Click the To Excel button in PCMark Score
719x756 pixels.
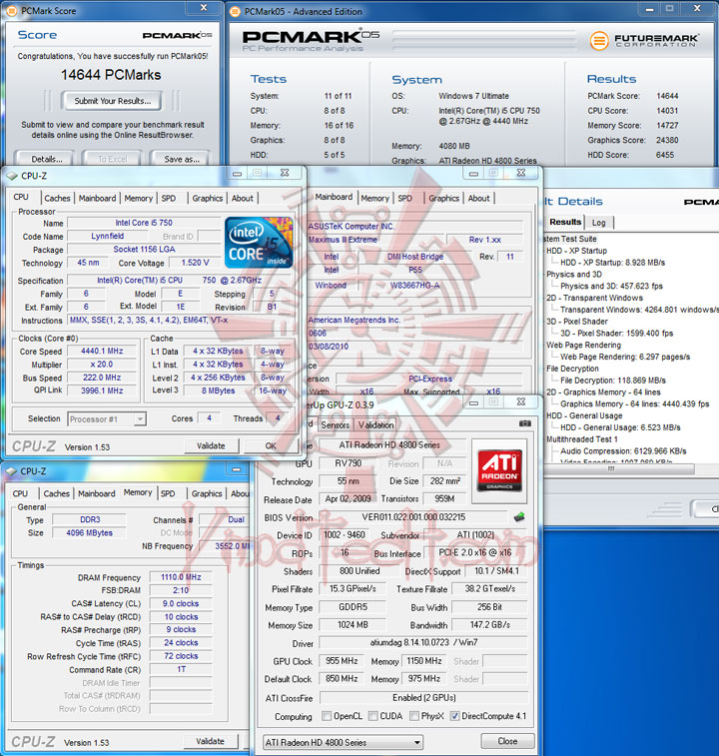pyautogui.click(x=113, y=159)
